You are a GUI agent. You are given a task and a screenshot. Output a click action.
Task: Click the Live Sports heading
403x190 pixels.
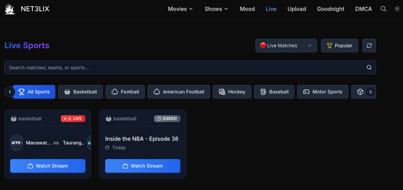27,45
